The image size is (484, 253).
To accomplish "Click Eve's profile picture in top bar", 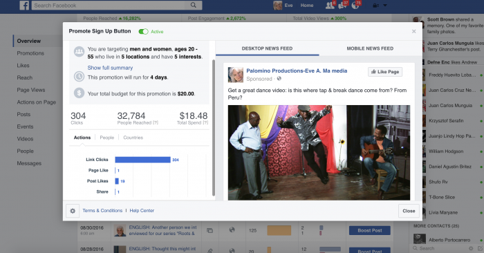I will pyautogui.click(x=277, y=6).
